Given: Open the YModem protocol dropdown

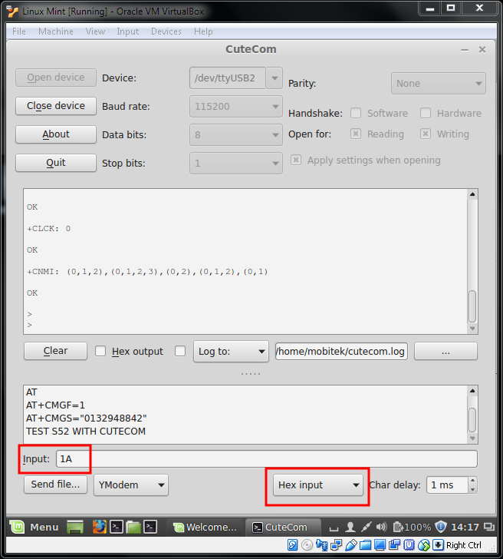Looking at the screenshot, I should coord(131,485).
